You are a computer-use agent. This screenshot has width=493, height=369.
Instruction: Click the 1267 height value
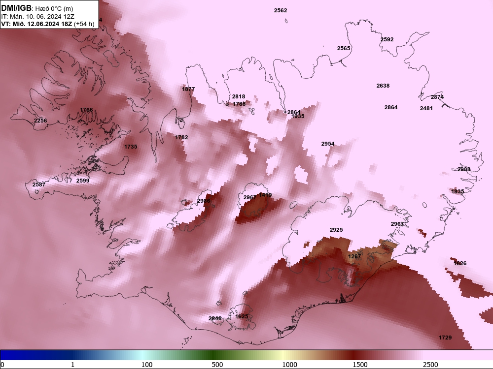point(354,256)
